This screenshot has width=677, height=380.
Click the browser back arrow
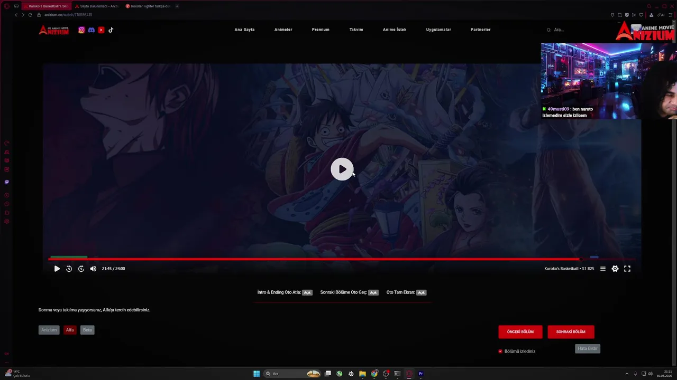(16, 15)
